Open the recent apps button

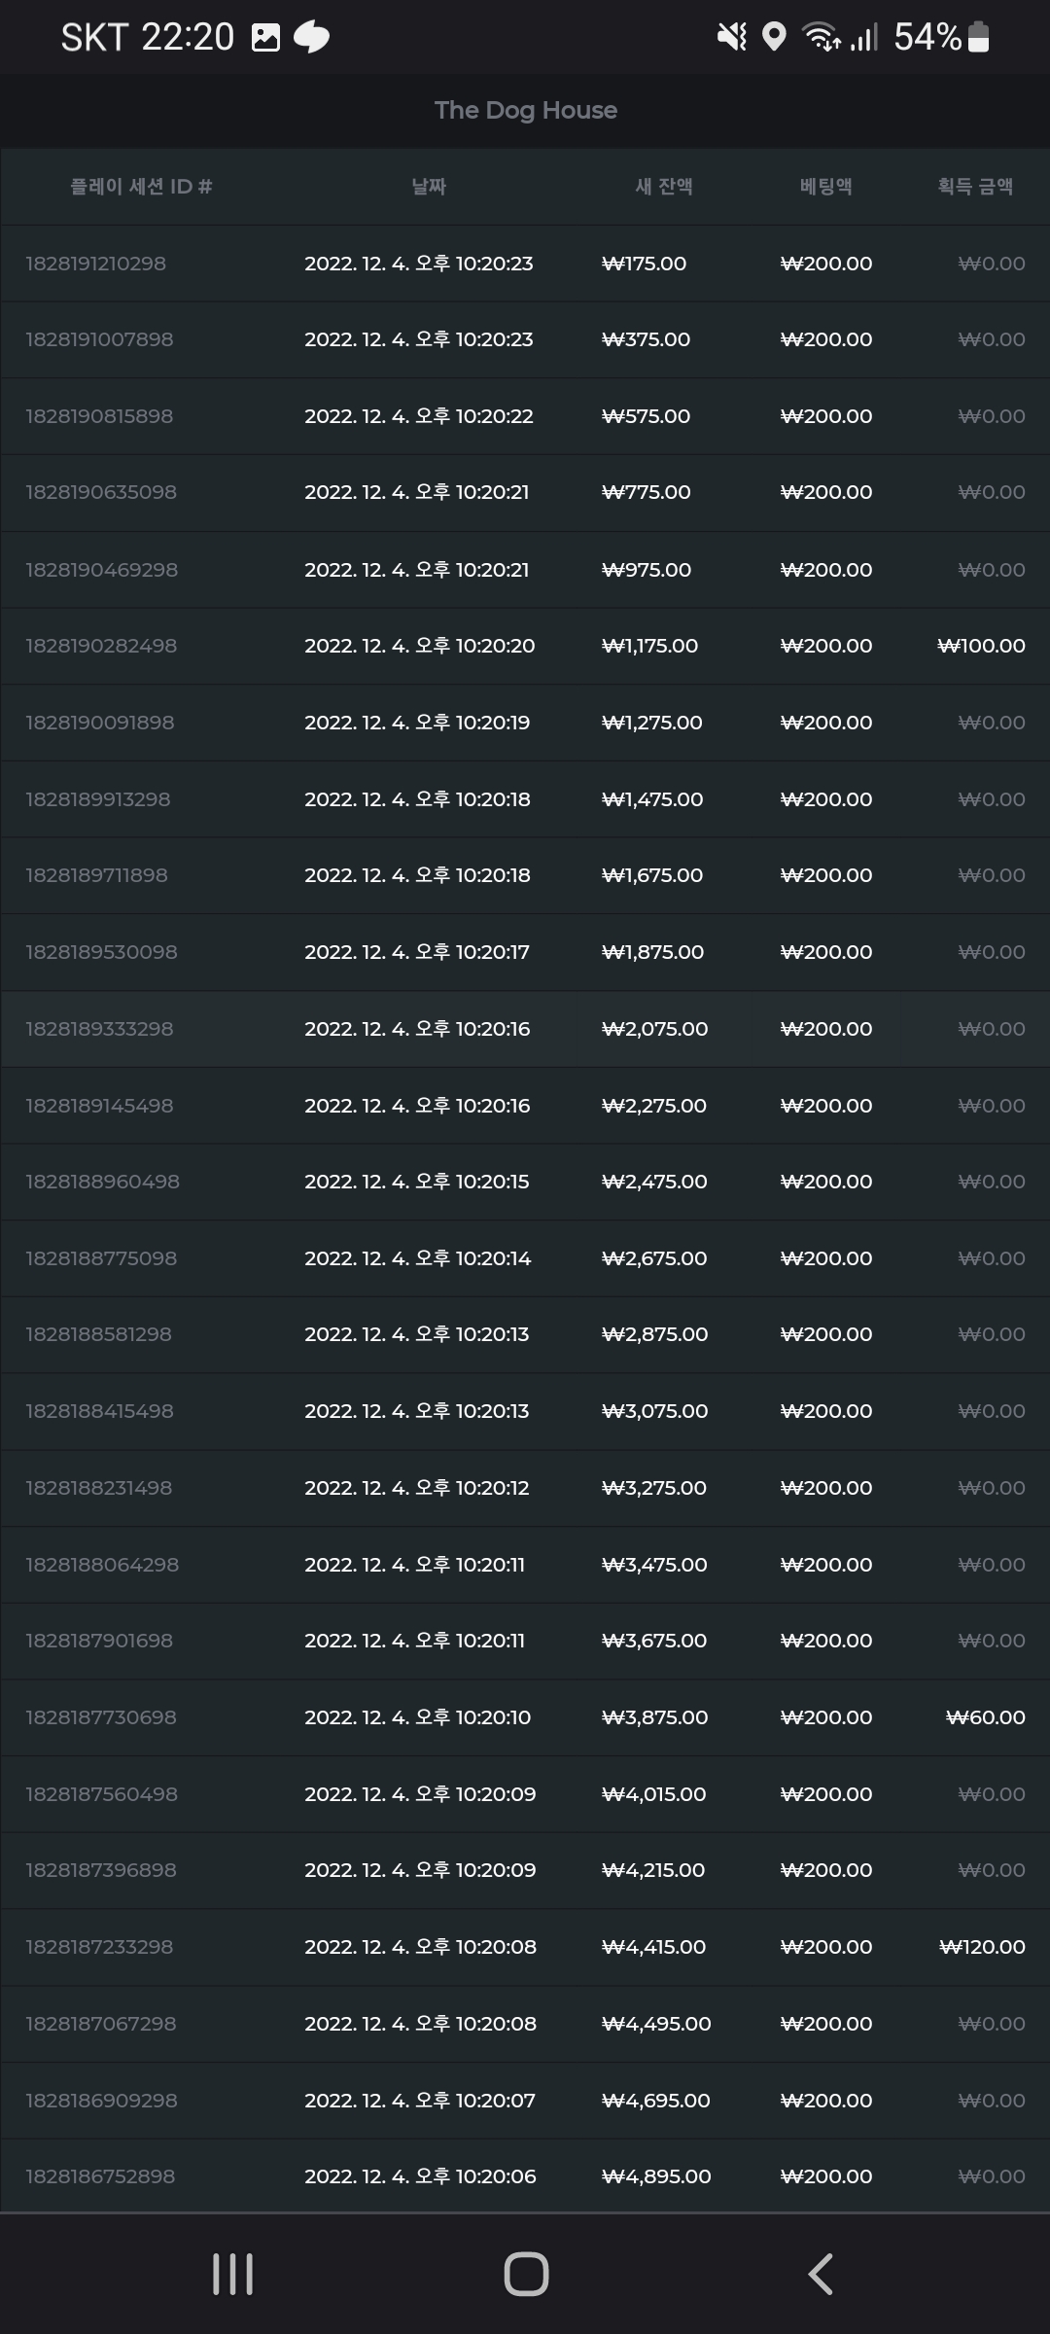pos(232,2274)
